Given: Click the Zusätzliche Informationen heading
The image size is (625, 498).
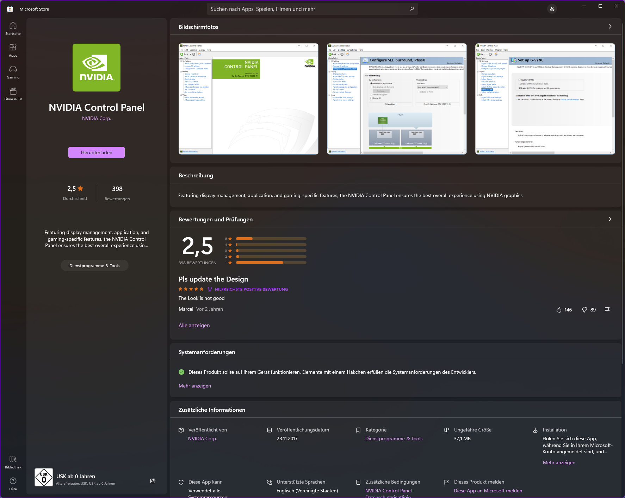Looking at the screenshot, I should click(212, 410).
